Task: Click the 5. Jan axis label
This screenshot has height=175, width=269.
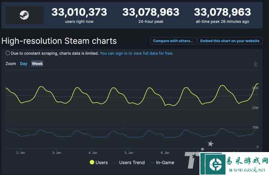Action: (129, 153)
